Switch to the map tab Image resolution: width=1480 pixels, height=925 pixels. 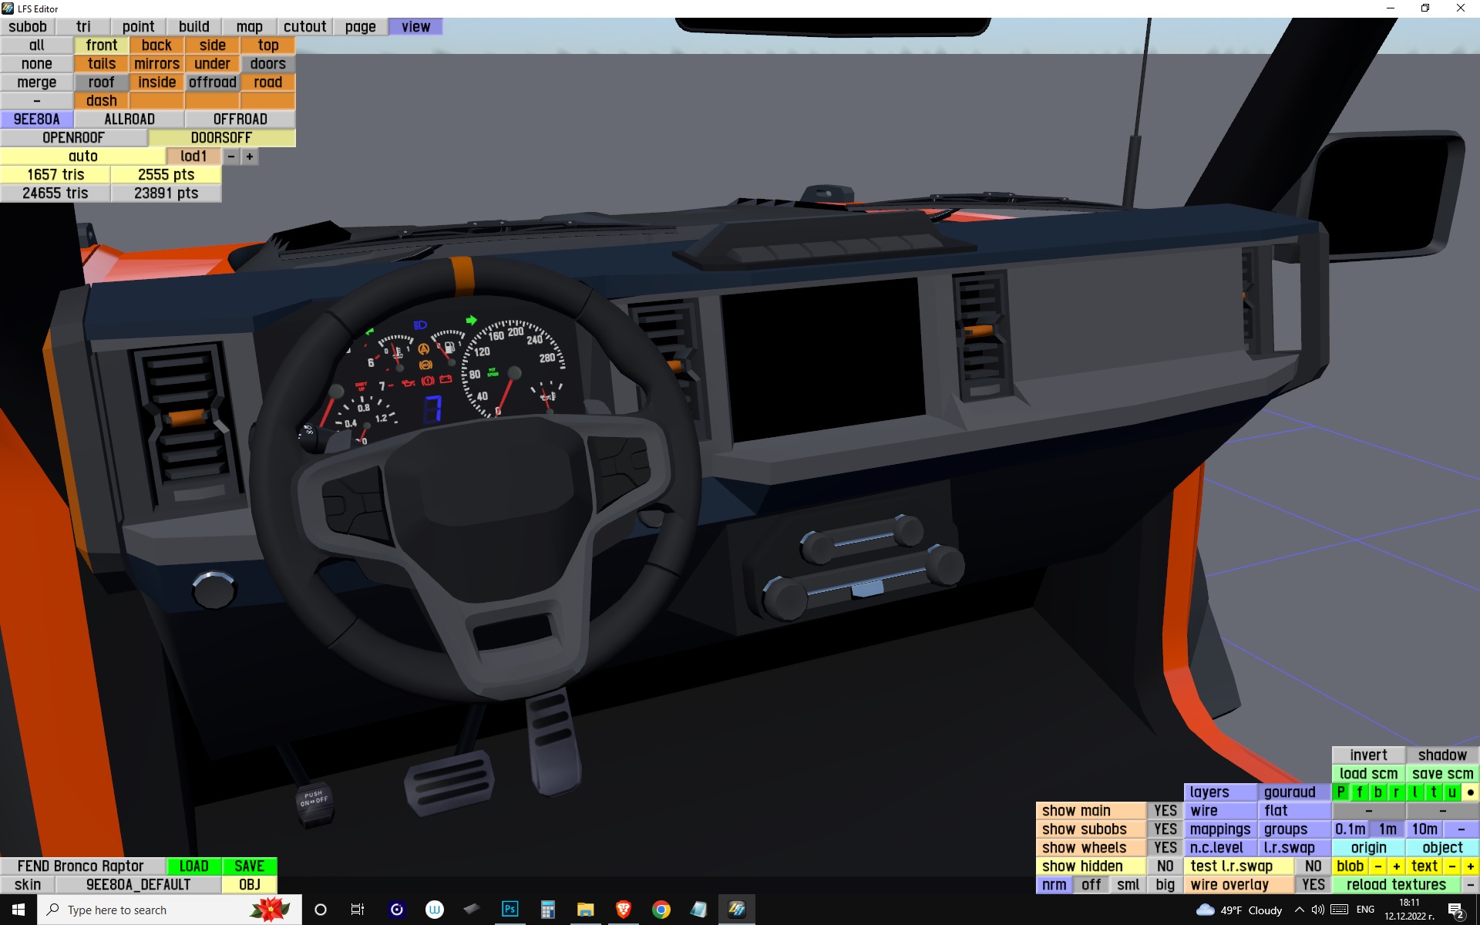(249, 27)
